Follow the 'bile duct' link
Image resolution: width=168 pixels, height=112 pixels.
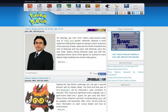(70, 41)
